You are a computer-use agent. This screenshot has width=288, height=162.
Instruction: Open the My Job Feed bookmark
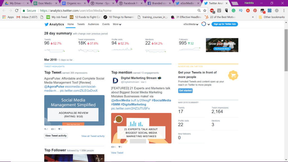point(57,17)
